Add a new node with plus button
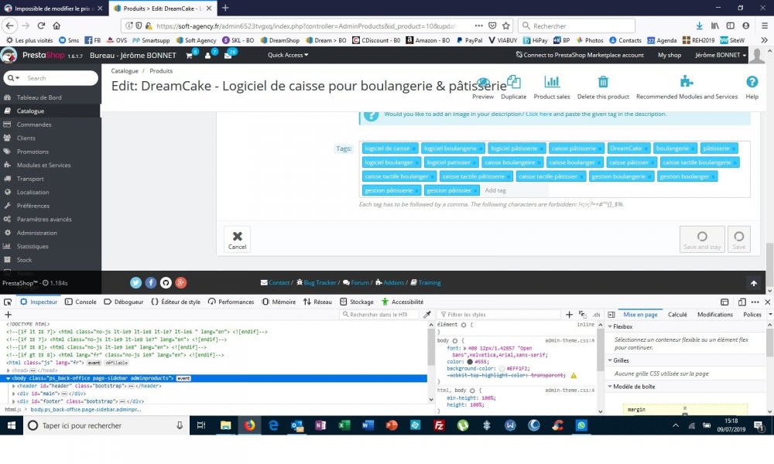The image size is (774, 464). (8, 315)
